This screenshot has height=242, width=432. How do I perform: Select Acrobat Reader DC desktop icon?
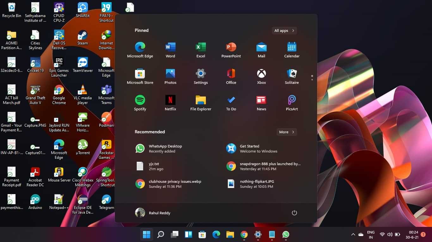pyautogui.click(x=35, y=177)
